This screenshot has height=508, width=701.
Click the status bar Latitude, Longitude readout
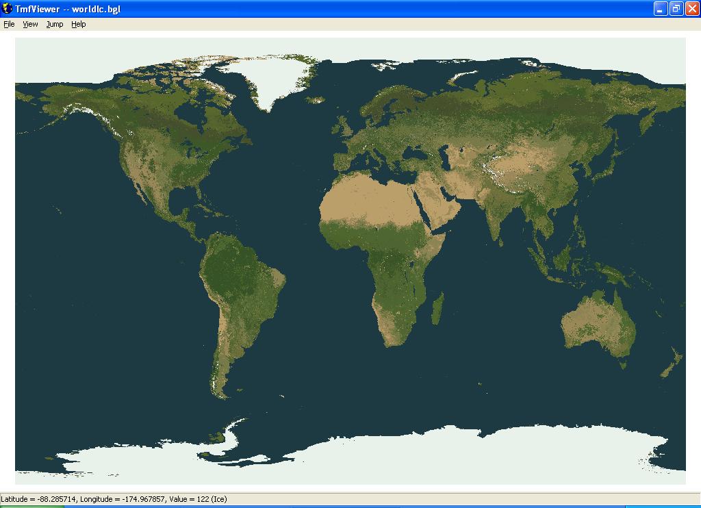point(114,499)
